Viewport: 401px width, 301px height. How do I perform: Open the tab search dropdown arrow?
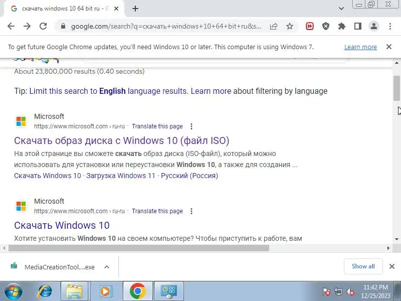pyautogui.click(x=341, y=9)
